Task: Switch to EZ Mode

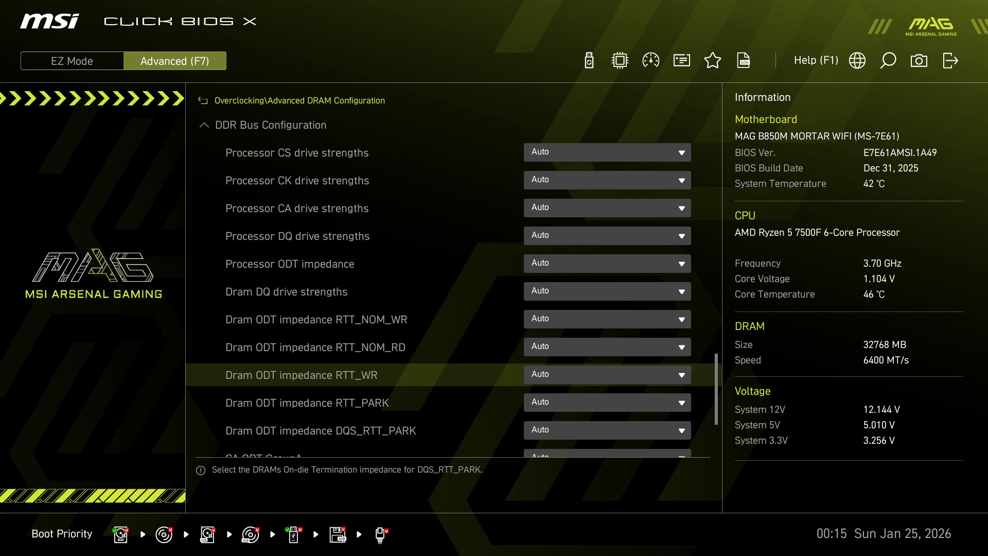Action: pyautogui.click(x=72, y=61)
